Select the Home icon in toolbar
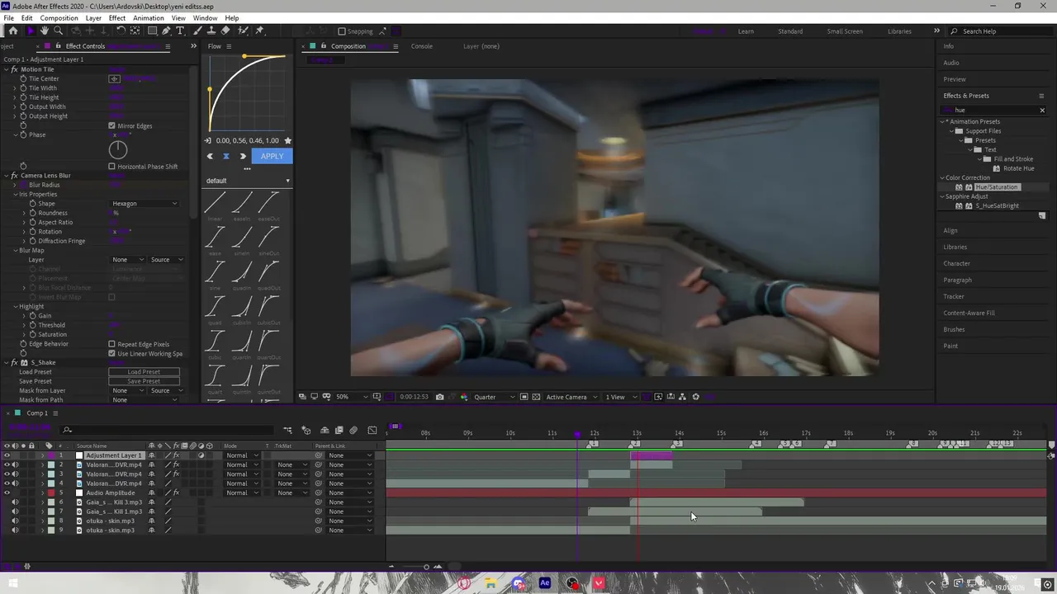The width and height of the screenshot is (1057, 594). pos(12,31)
